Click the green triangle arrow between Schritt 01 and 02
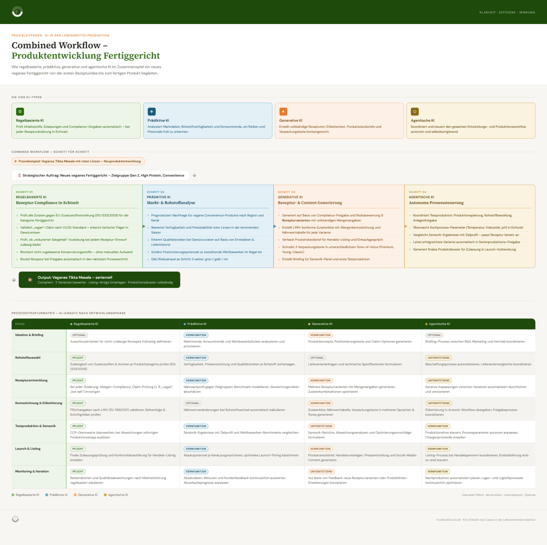The width and height of the screenshot is (547, 545). coord(144,226)
